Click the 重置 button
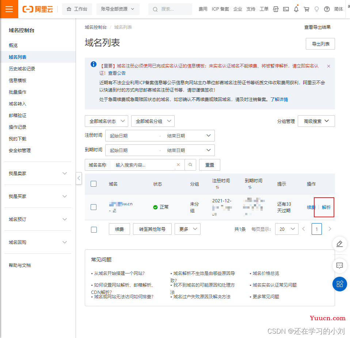The width and height of the screenshot is (350, 338). coord(210,165)
